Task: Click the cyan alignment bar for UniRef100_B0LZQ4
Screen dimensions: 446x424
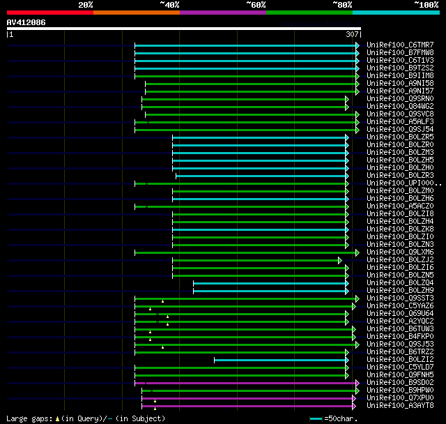Action: click(270, 282)
